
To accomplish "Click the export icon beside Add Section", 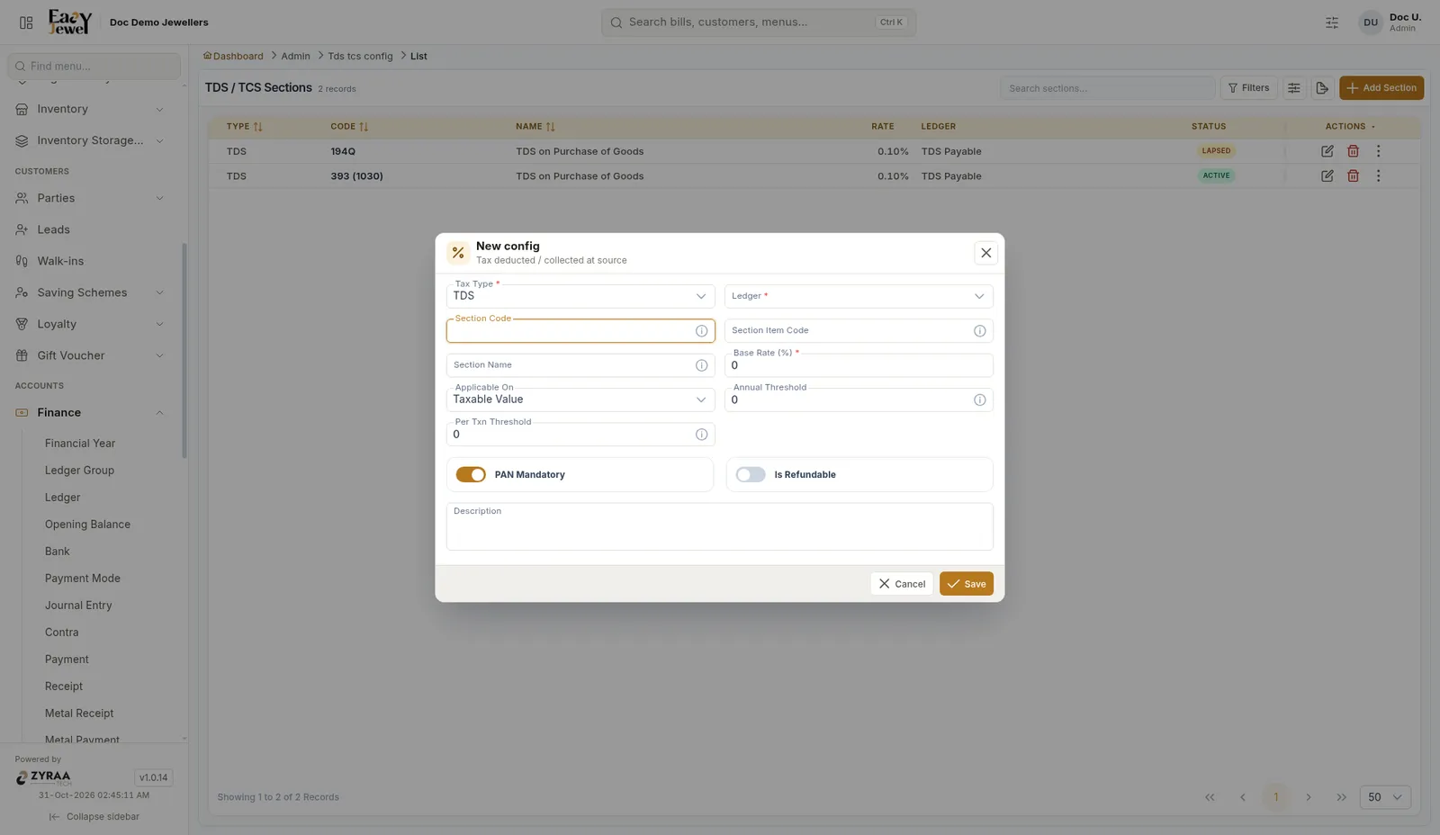I will click(x=1321, y=88).
